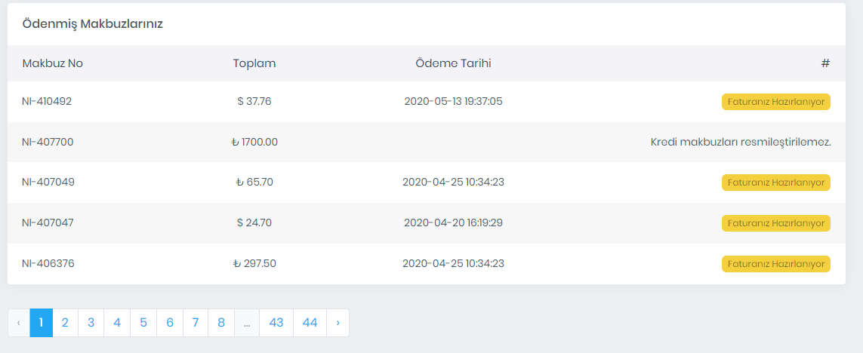
Task: Click Faturanız Hazırlanıyor badge for NI-410492
Action: point(776,102)
